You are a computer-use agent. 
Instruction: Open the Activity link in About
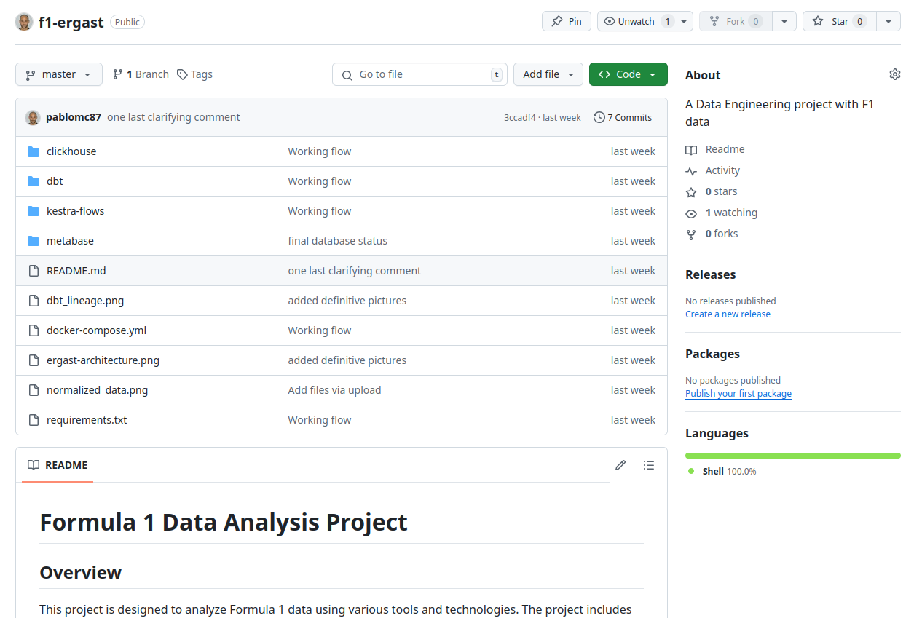pyautogui.click(x=713, y=170)
